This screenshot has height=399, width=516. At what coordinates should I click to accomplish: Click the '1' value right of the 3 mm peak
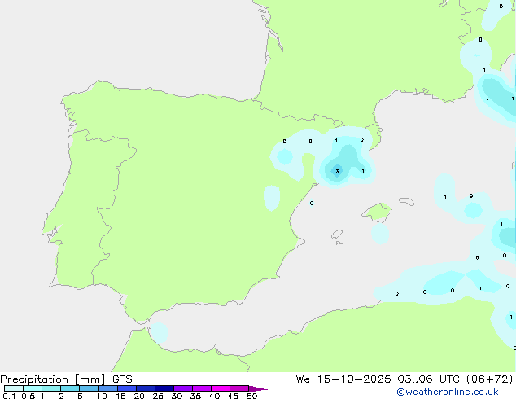click(362, 171)
